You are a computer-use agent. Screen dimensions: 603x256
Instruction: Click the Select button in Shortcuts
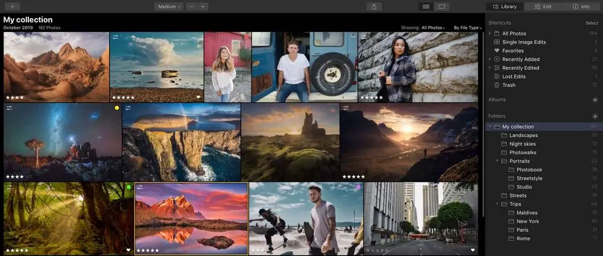click(592, 23)
